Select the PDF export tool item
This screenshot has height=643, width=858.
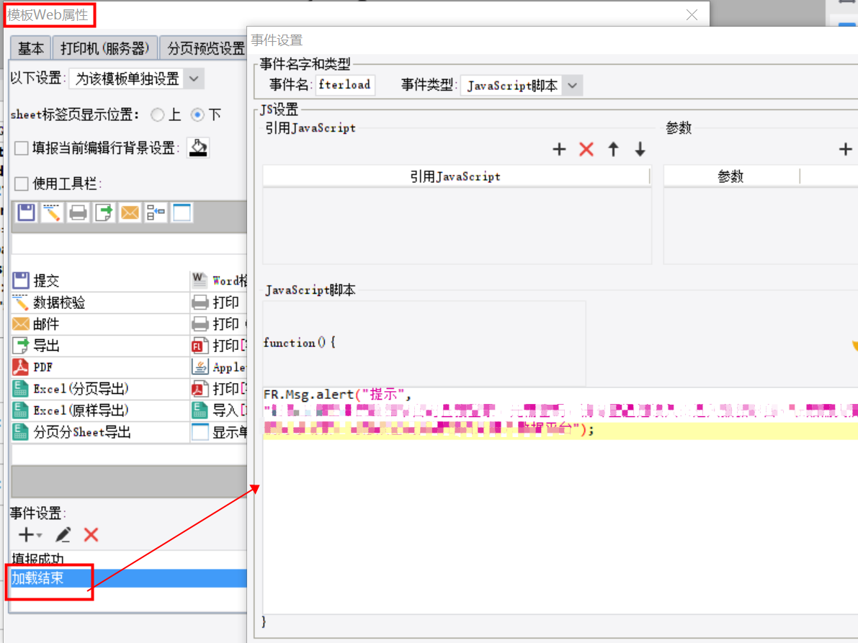[x=100, y=367]
